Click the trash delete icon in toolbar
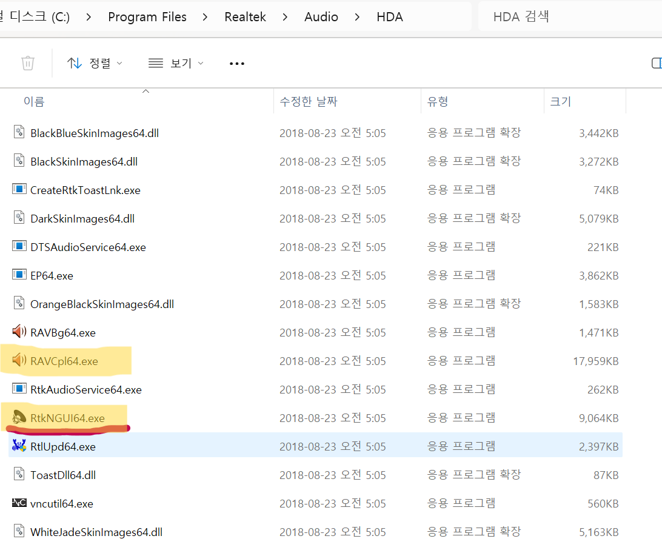 pyautogui.click(x=28, y=63)
